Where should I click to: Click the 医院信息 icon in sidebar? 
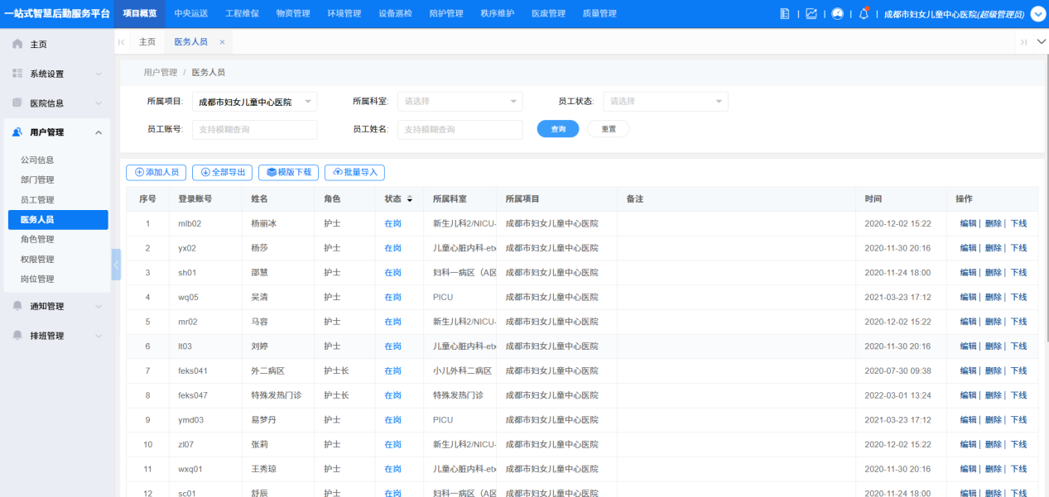click(x=17, y=103)
